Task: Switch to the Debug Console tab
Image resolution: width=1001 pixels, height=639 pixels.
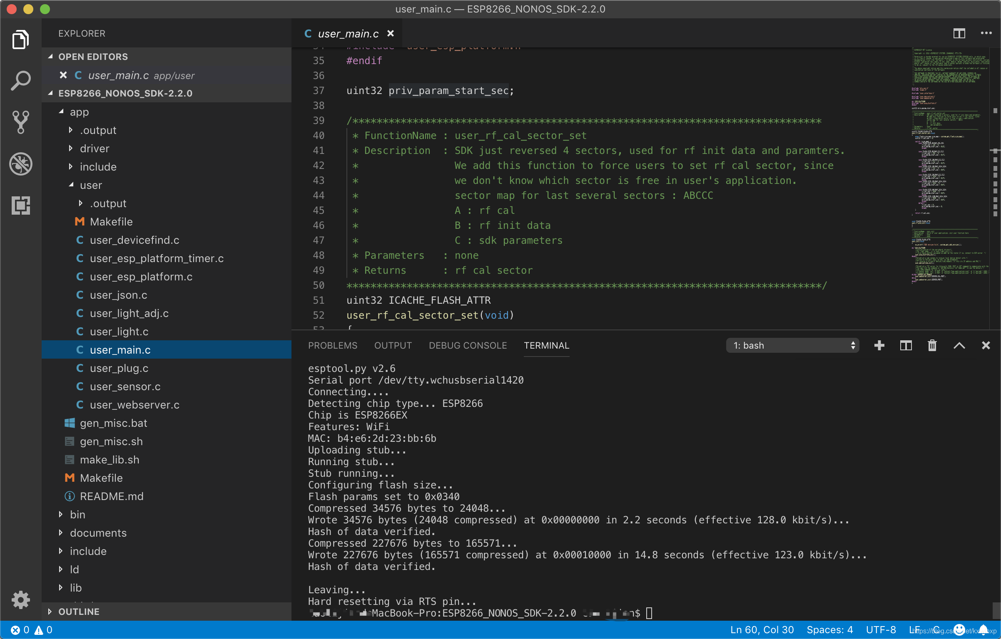Action: [x=468, y=345]
